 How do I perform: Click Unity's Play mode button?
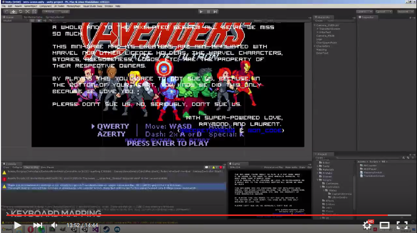click(x=201, y=12)
